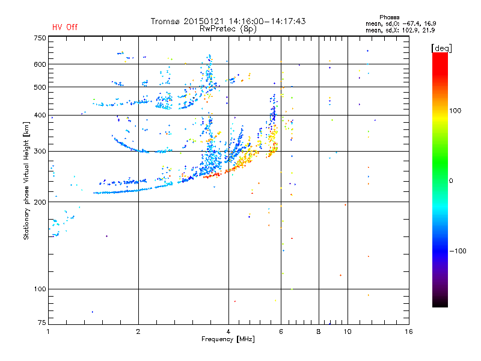481x361 pixels.
Task: Click the y-axis label "100" on height axis
Action: coord(40,289)
